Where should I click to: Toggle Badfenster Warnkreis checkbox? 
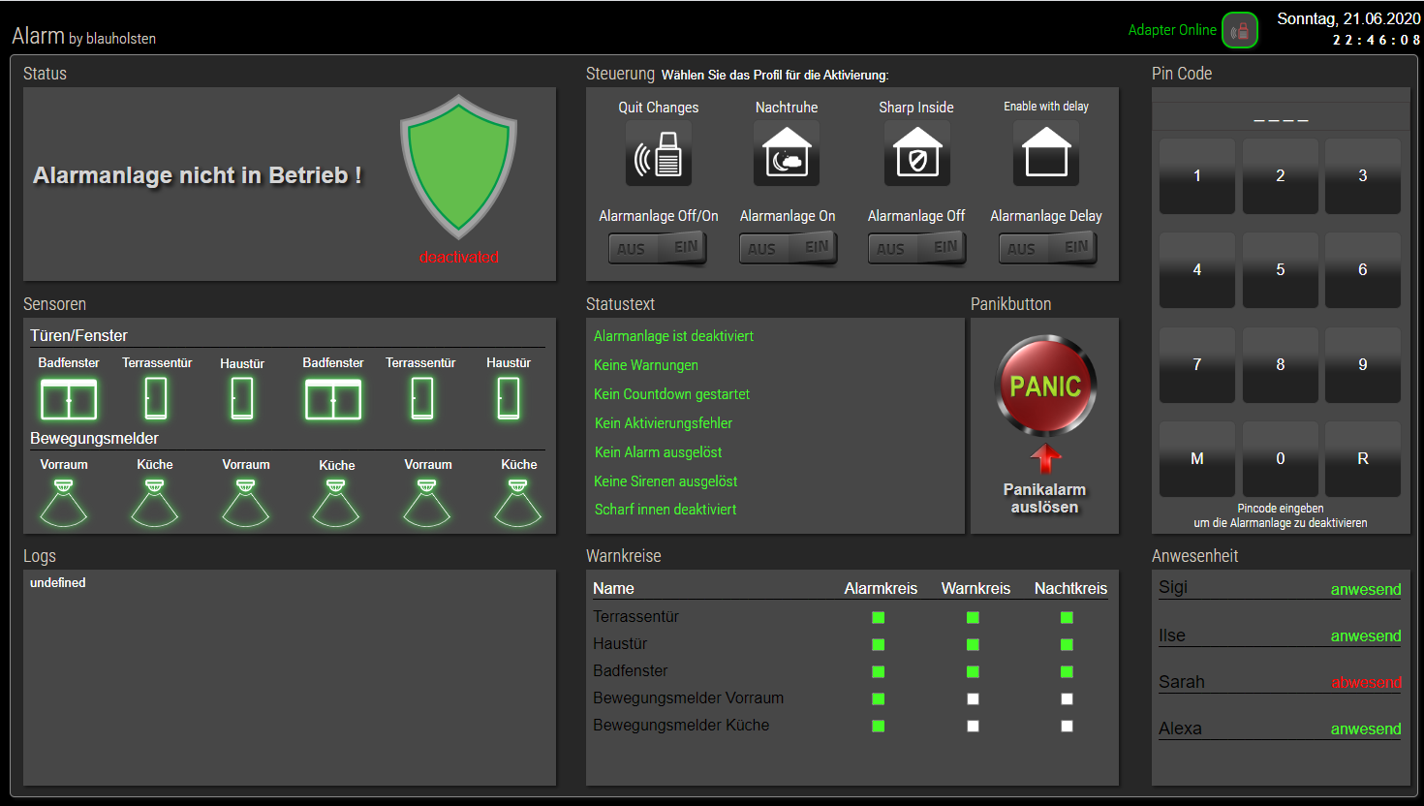(x=973, y=671)
